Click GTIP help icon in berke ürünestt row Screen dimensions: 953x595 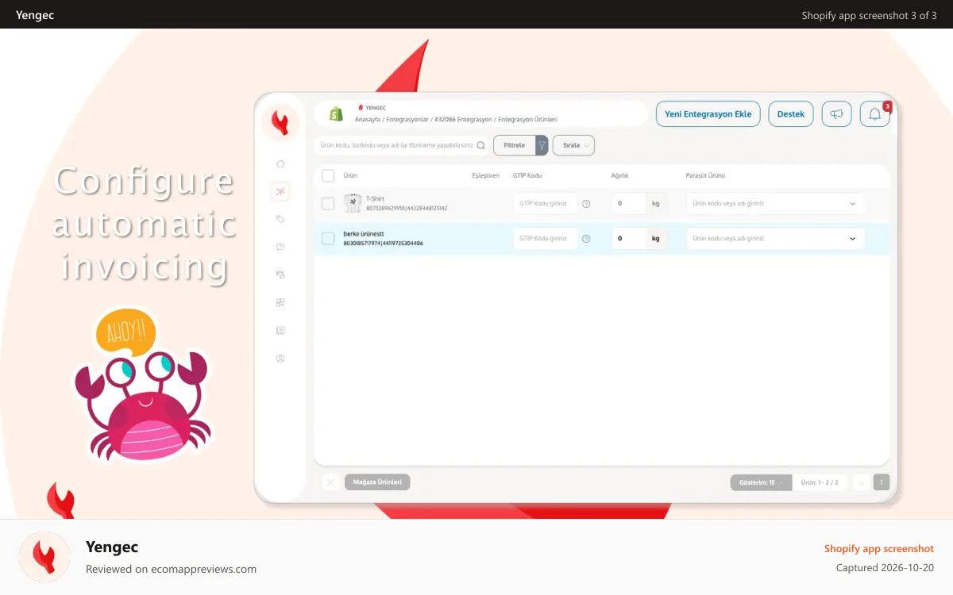click(x=586, y=239)
